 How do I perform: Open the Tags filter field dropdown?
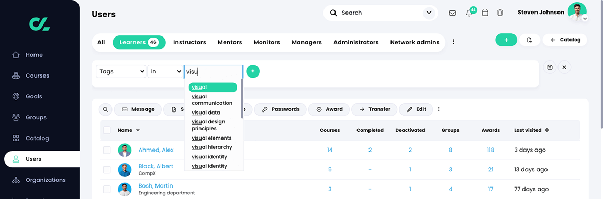121,71
